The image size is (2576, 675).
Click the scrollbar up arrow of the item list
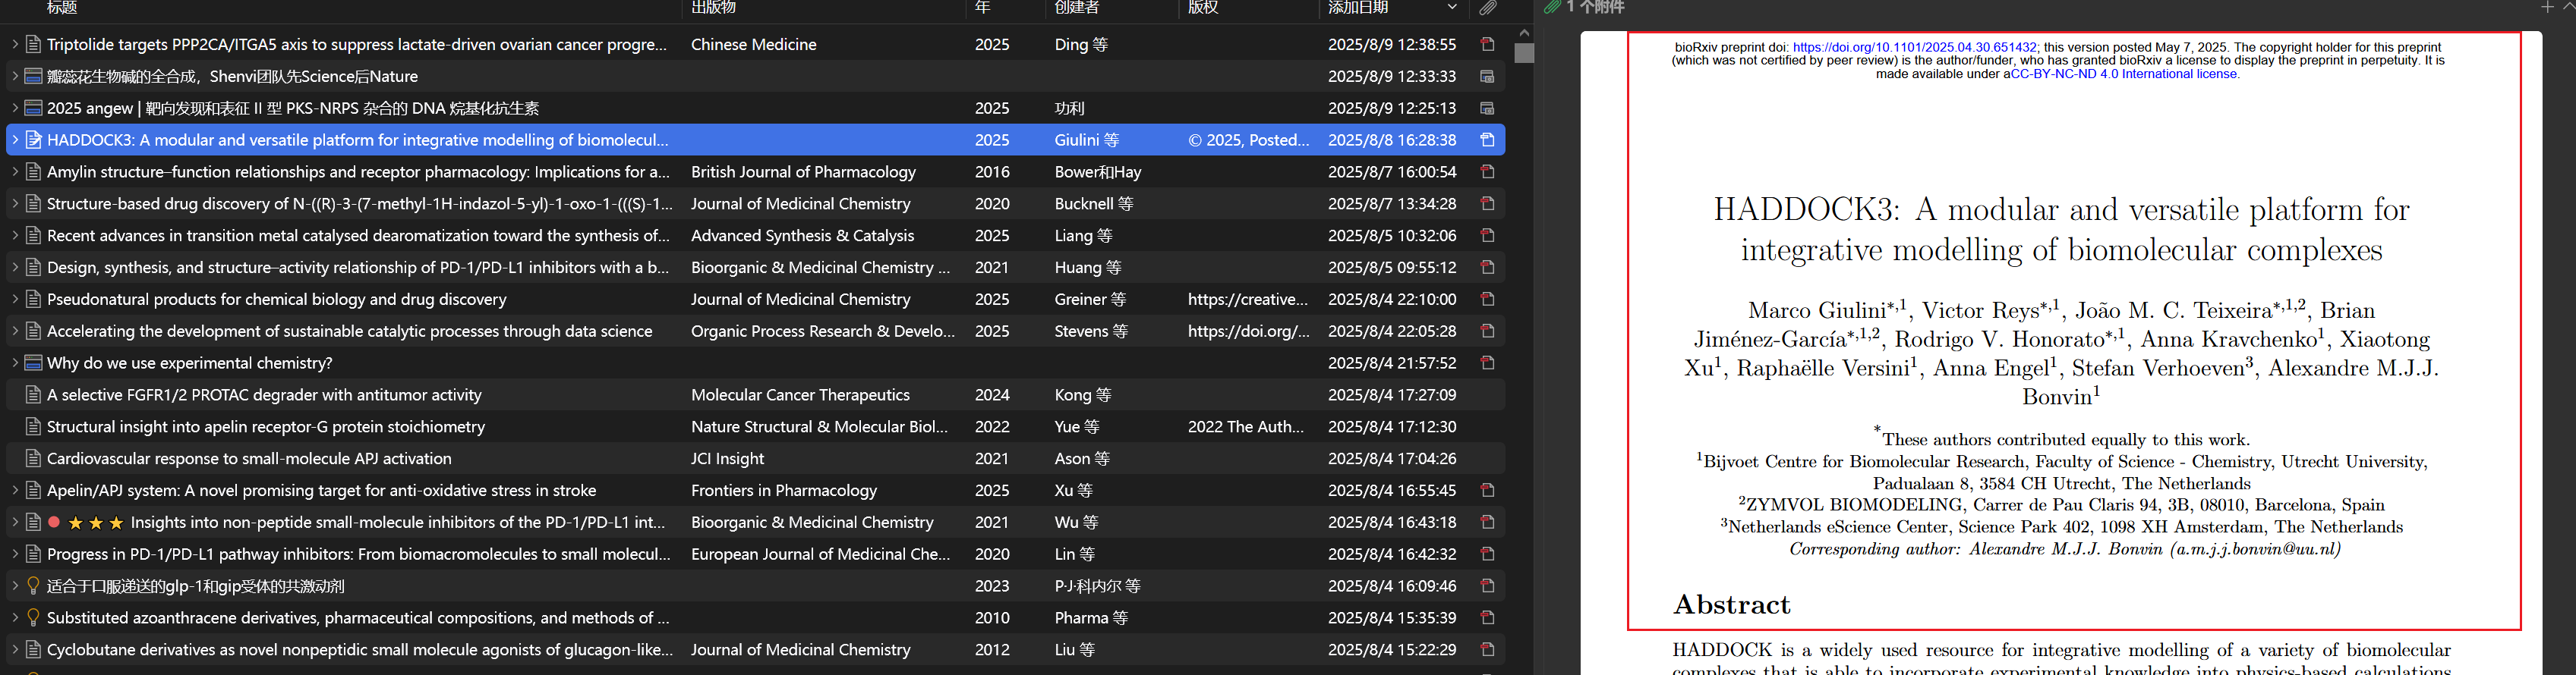point(1524,32)
